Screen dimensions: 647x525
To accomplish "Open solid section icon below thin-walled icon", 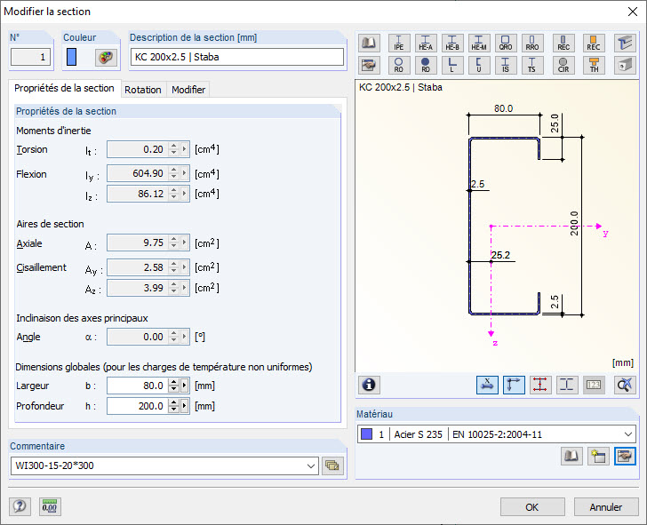I will [x=625, y=65].
